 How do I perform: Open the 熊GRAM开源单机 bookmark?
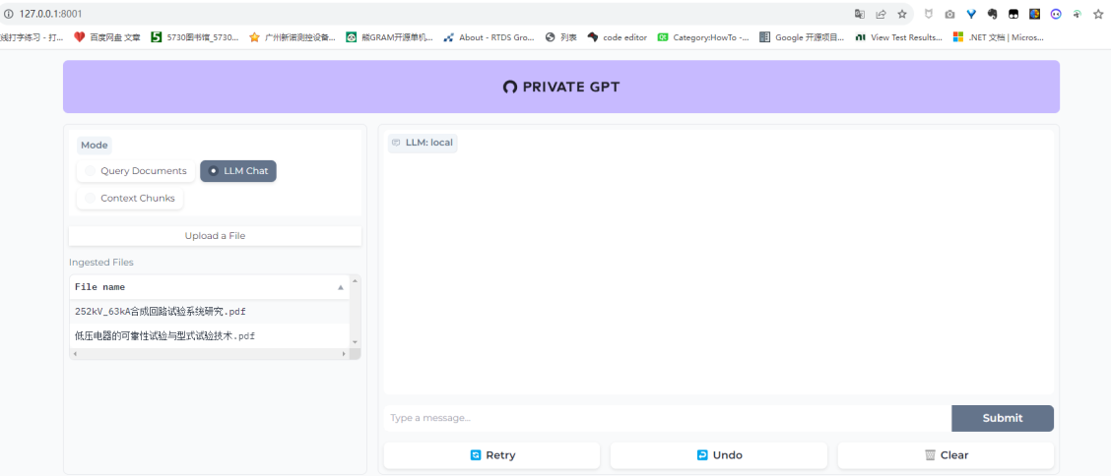tap(389, 37)
